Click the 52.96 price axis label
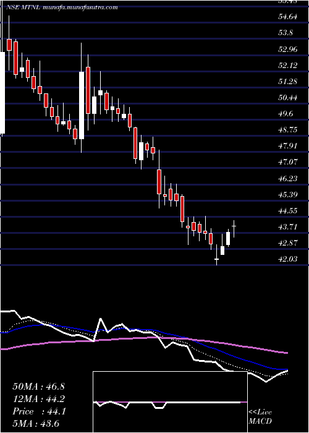 click(287, 49)
